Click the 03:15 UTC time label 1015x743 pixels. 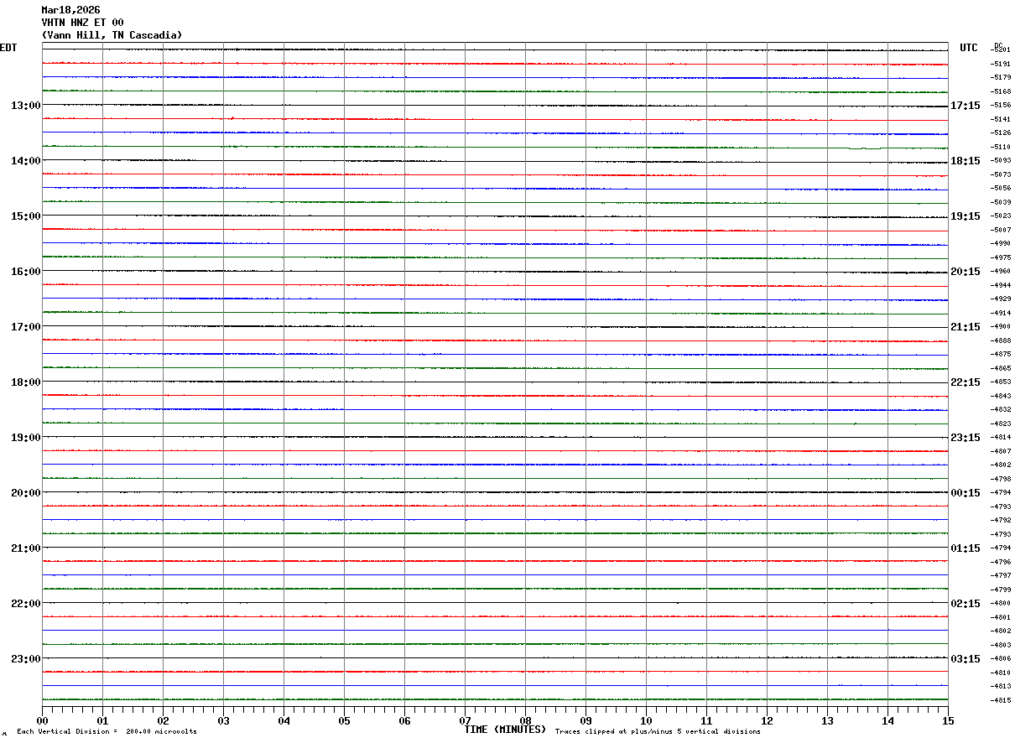pos(965,659)
